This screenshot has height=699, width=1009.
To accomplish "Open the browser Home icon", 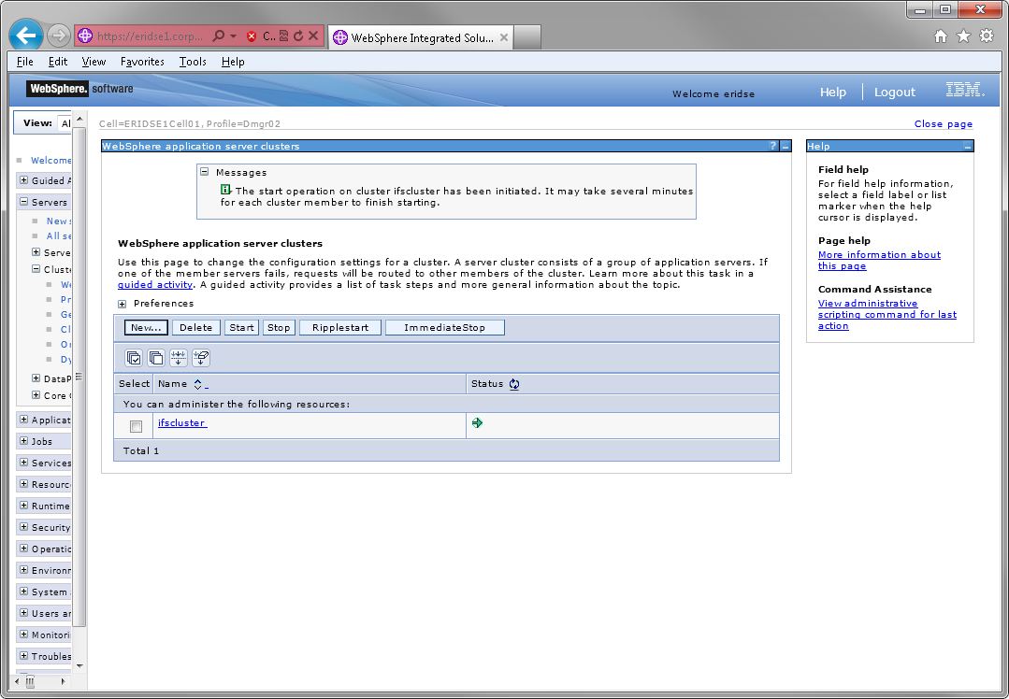I will (x=941, y=36).
